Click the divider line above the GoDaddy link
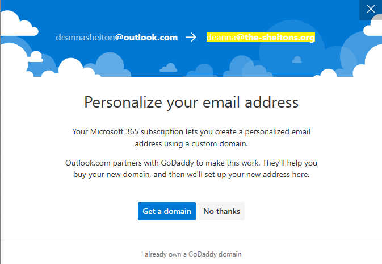The height and width of the screenshot is (264, 382). click(191, 240)
